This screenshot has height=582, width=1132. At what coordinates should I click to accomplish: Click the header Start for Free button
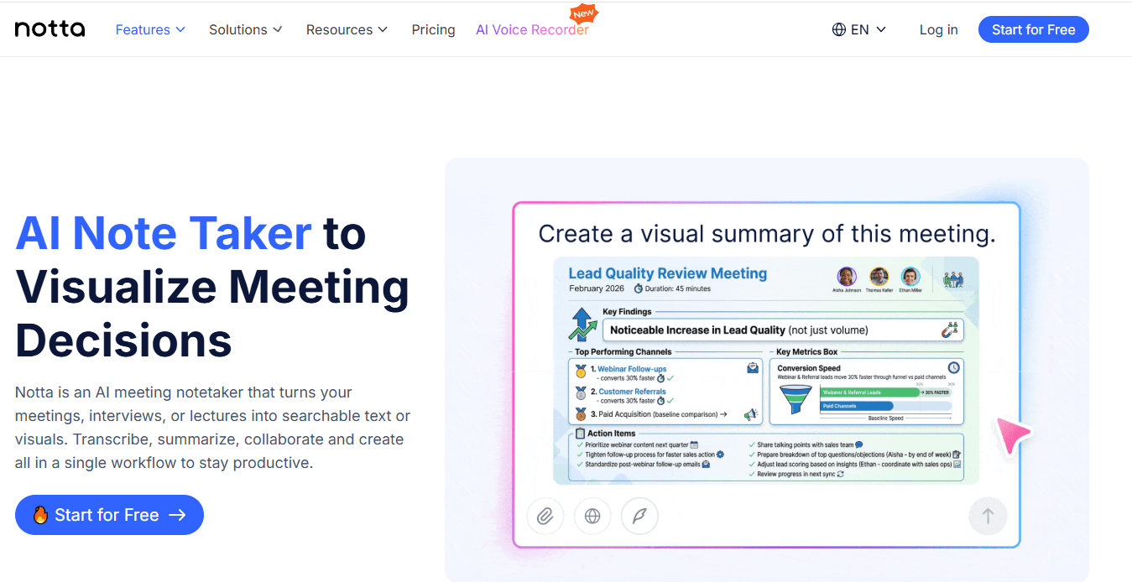tap(1033, 29)
